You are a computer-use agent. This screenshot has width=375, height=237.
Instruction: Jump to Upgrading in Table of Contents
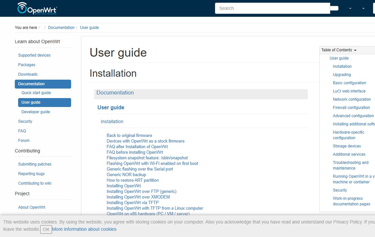point(342,75)
